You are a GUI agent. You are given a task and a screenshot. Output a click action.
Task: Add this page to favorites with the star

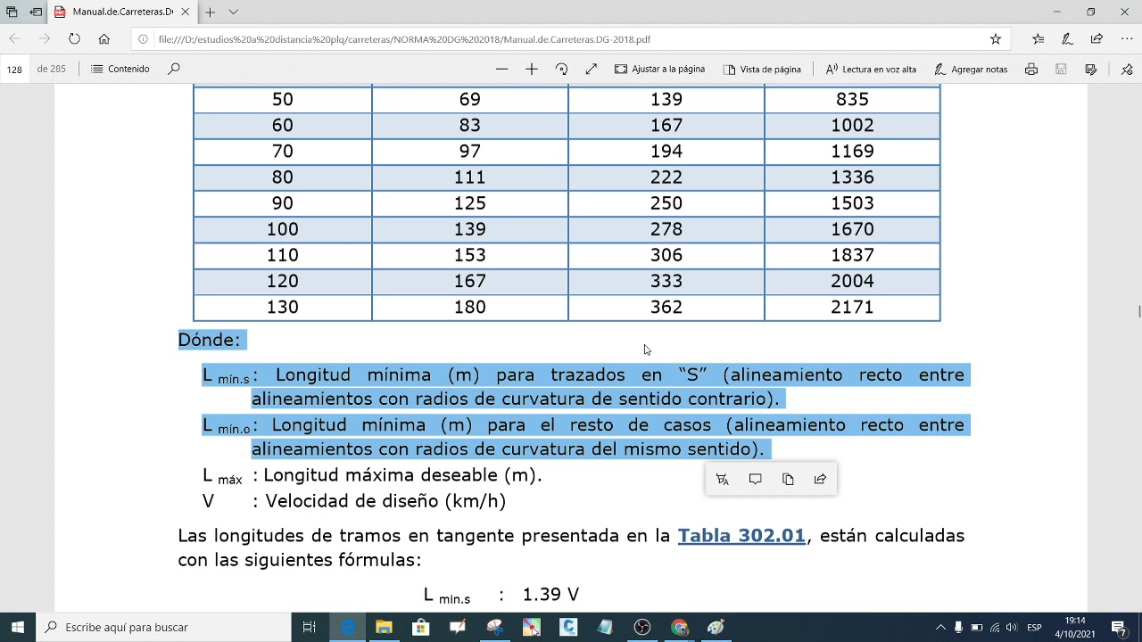(x=996, y=39)
